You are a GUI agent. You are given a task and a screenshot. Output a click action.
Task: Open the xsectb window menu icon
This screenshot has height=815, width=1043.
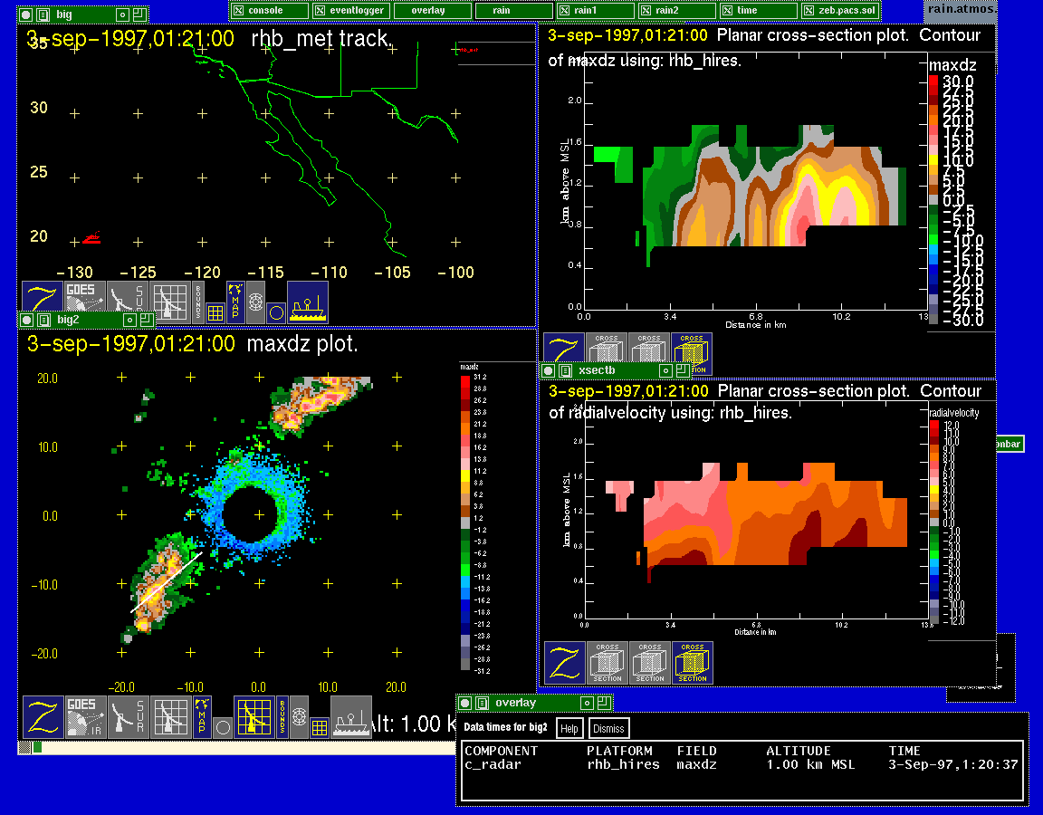click(564, 370)
